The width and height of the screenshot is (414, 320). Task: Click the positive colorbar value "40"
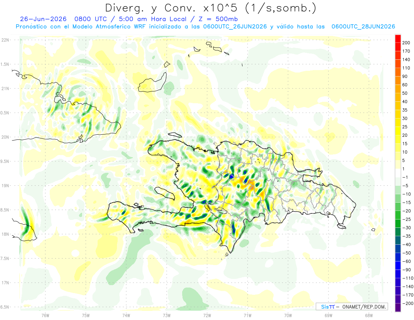(x=405, y=102)
